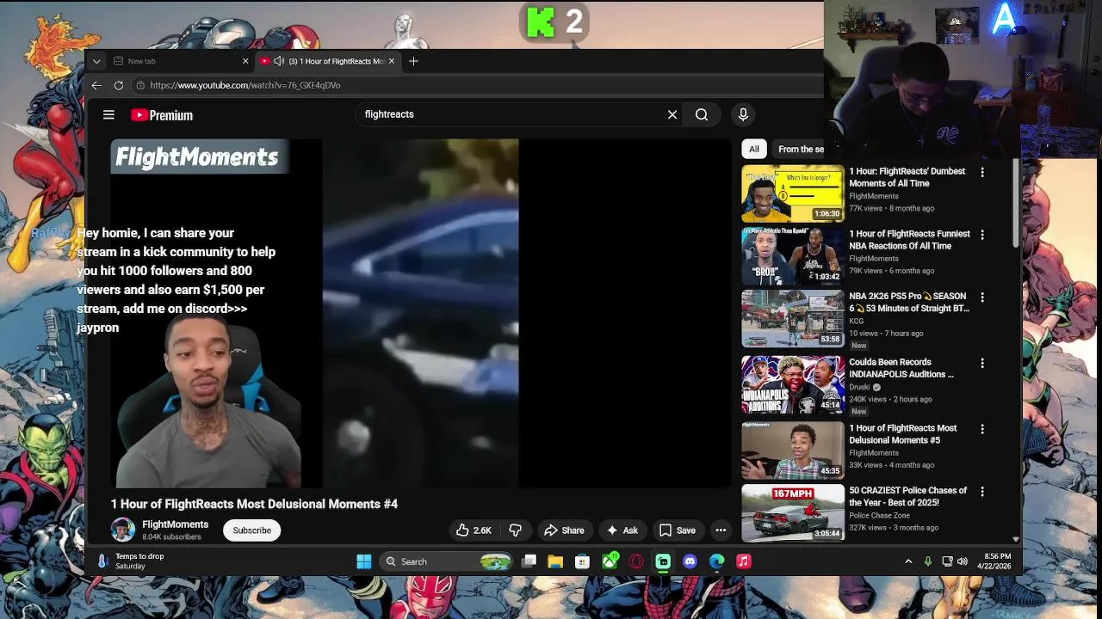Open options for Dumbest Moments video
1102x619 pixels.
point(982,172)
